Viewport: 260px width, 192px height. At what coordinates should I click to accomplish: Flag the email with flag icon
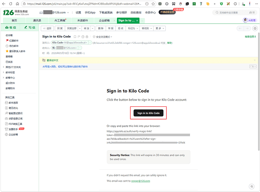79,37
